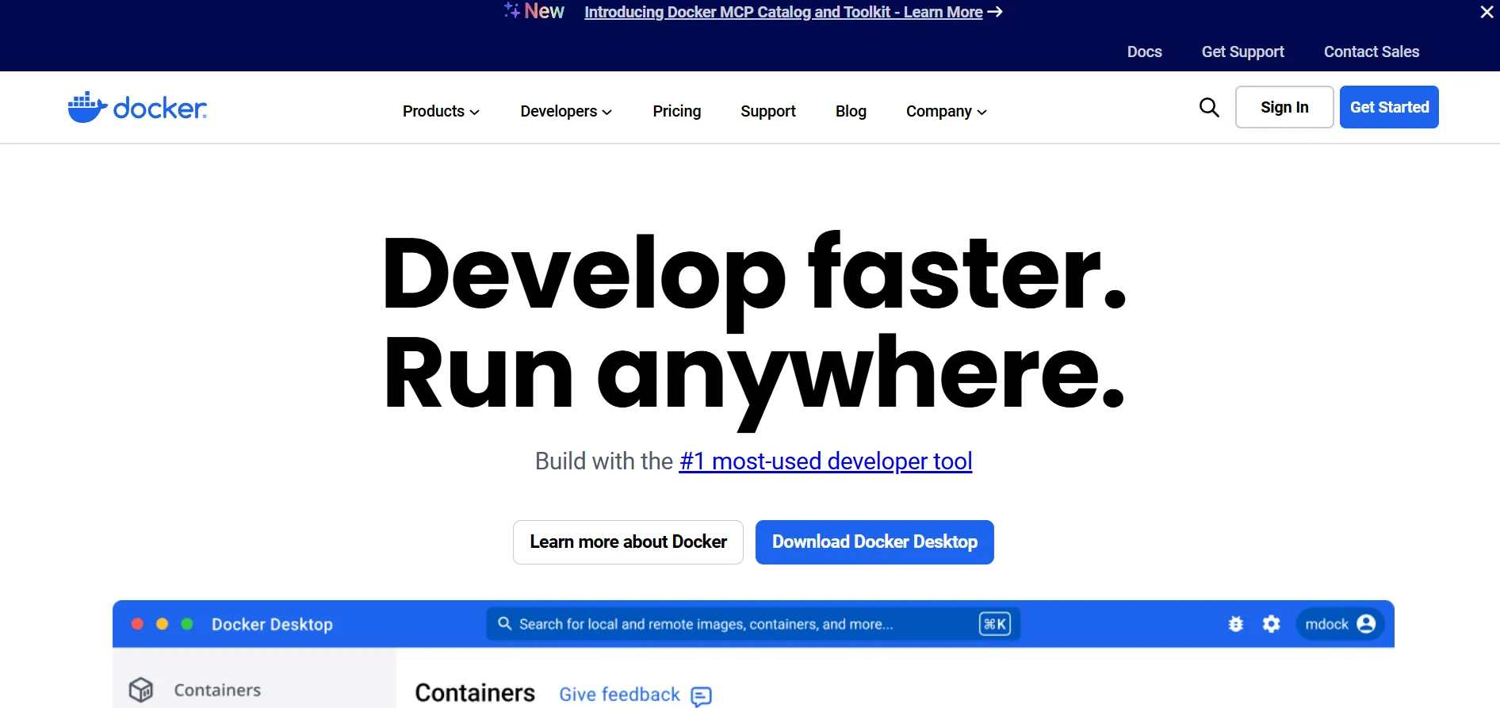Click the Give feedback link
The image size is (1500, 708).
point(619,695)
